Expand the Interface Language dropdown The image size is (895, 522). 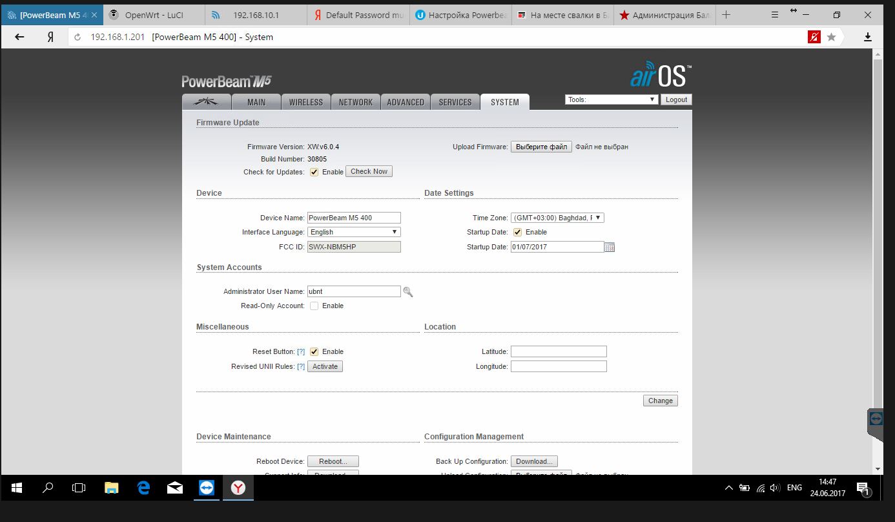(353, 232)
